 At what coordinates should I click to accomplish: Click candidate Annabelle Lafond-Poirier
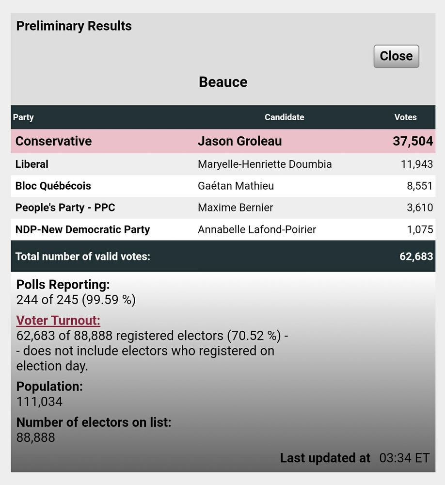click(x=257, y=229)
